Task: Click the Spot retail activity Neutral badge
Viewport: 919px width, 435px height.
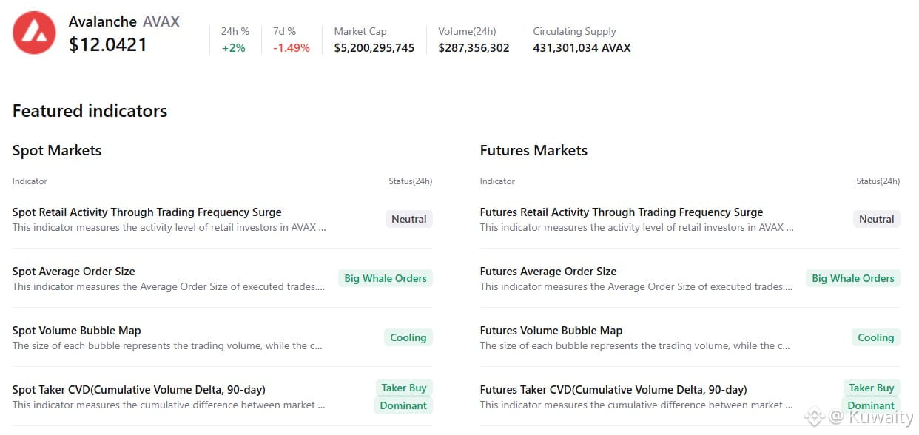Action: pos(408,219)
